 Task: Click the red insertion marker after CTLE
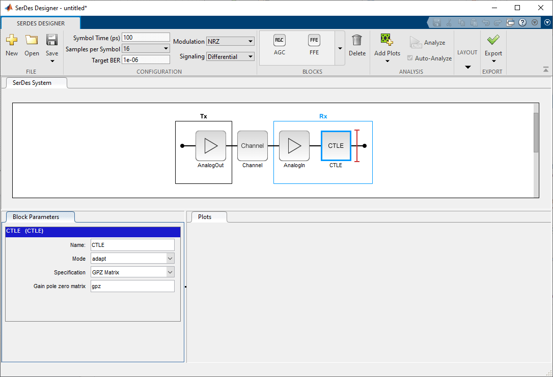pyautogui.click(x=357, y=146)
